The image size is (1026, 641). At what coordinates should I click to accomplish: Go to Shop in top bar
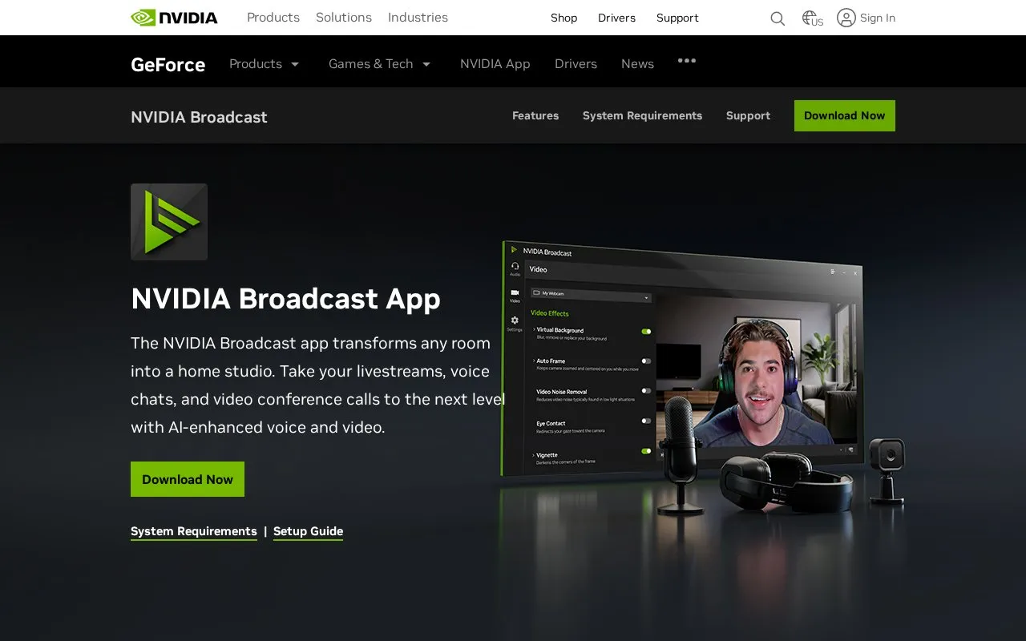tap(563, 18)
